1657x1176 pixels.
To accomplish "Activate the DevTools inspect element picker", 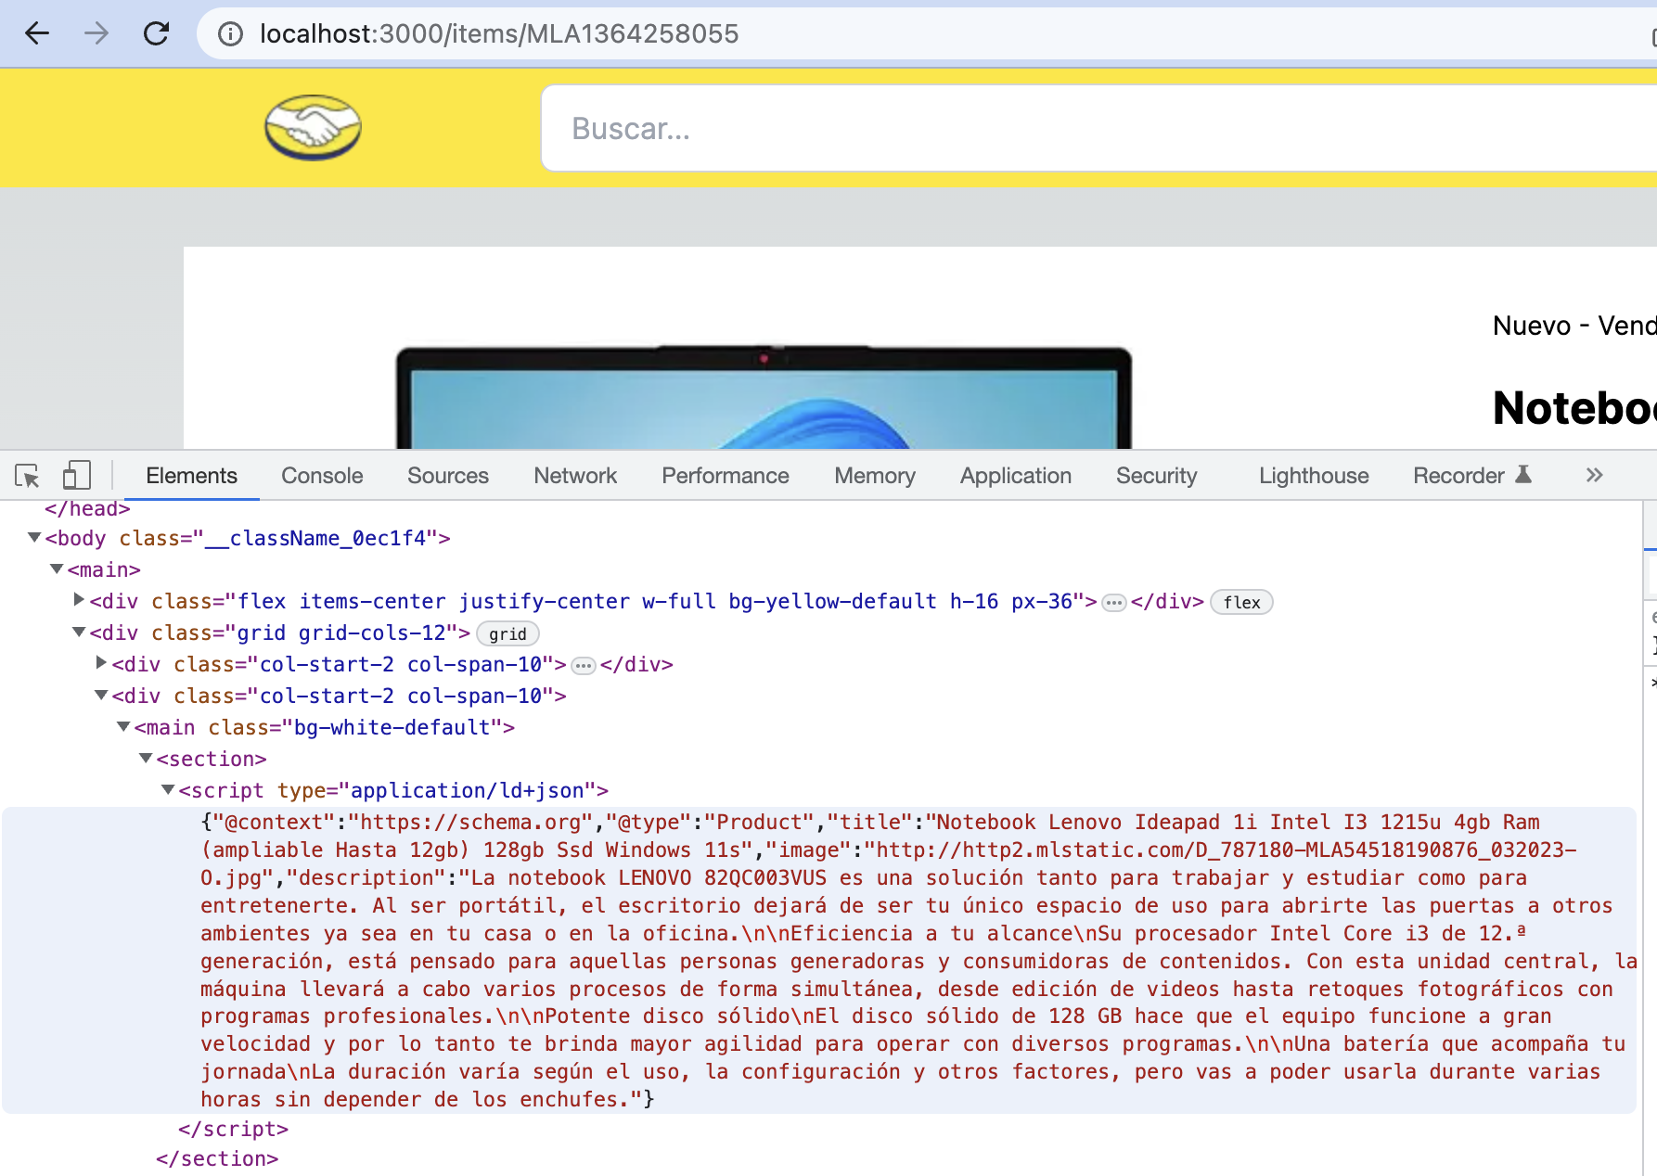I will coord(27,476).
